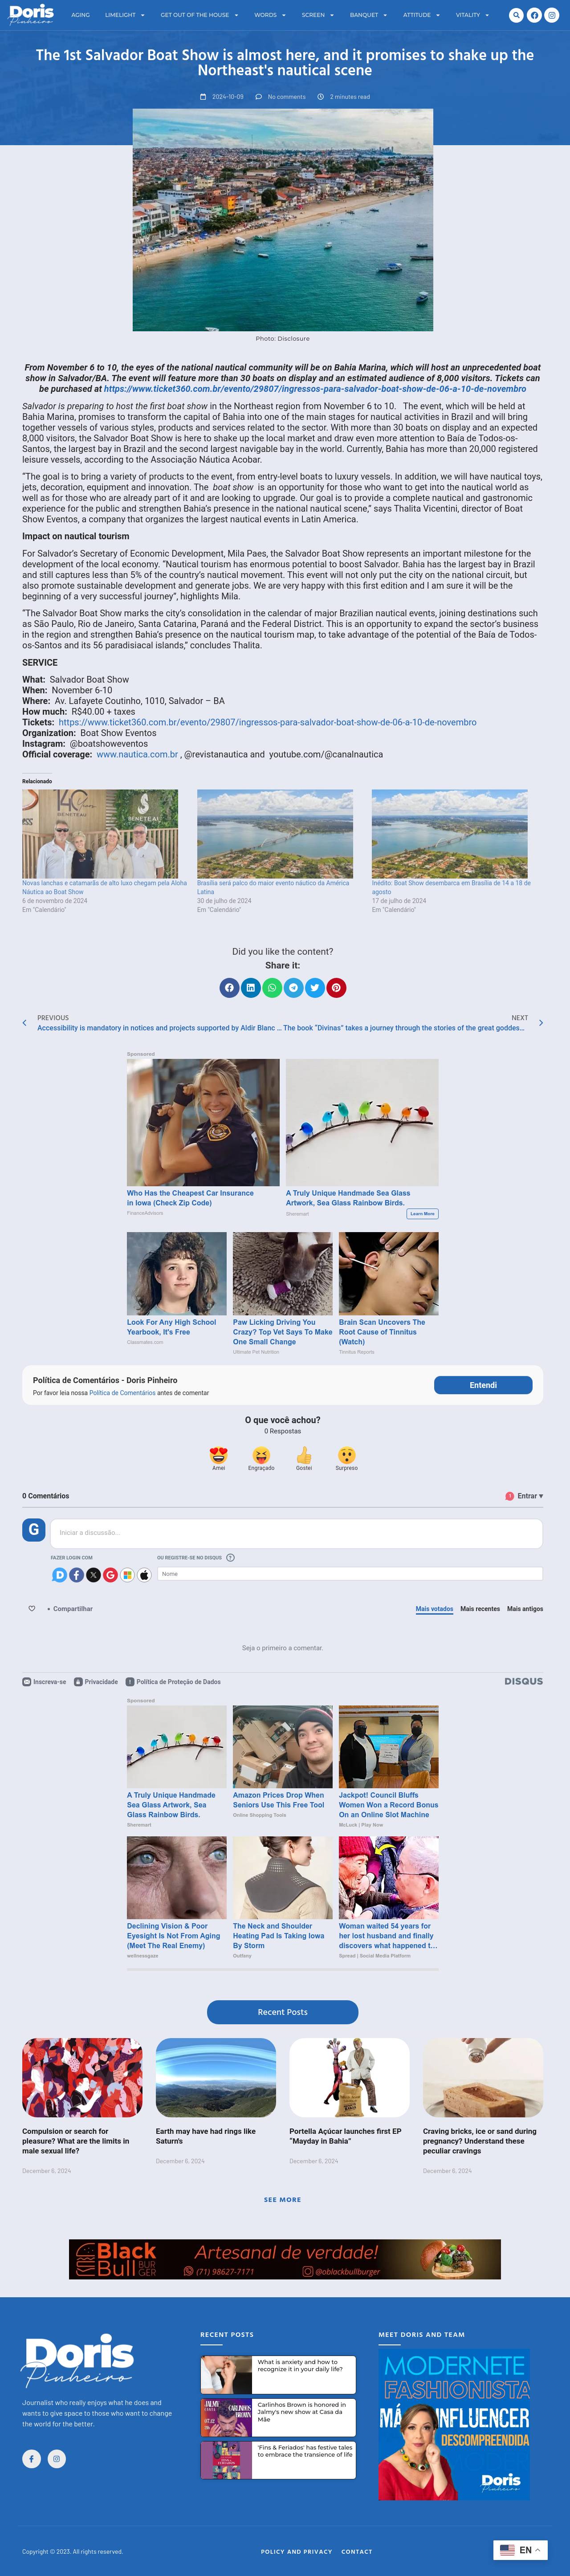The width and height of the screenshot is (570, 2576).
Task: Open Instagram from header icon
Action: tap(551, 15)
